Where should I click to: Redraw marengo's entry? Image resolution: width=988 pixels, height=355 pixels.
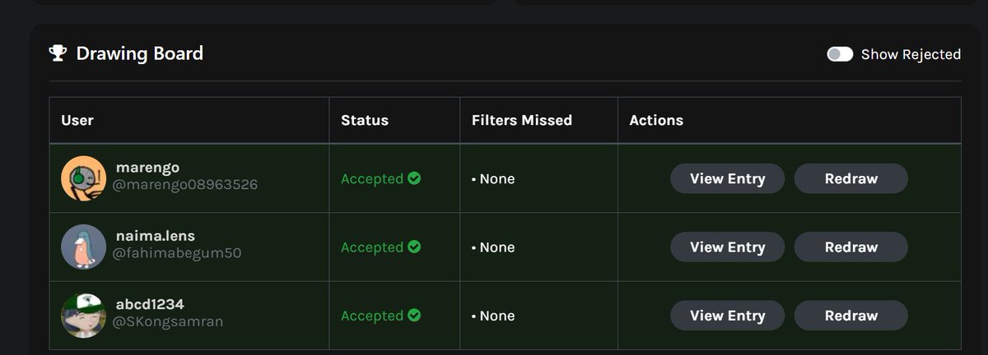[851, 178]
